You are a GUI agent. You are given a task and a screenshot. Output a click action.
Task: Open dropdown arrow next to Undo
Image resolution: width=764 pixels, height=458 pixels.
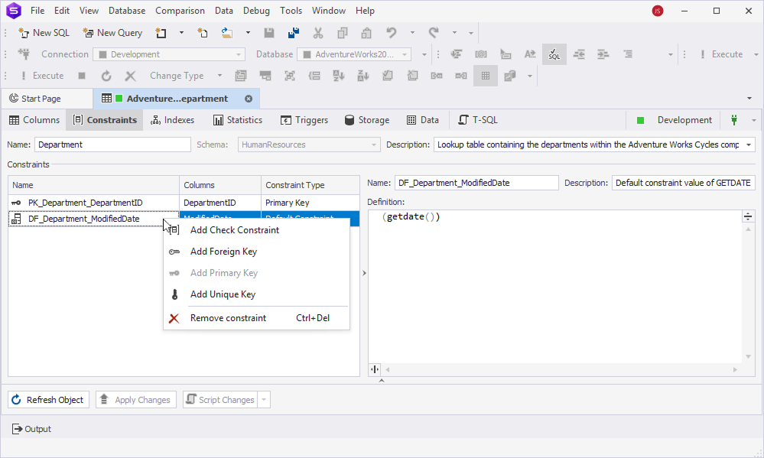click(412, 33)
